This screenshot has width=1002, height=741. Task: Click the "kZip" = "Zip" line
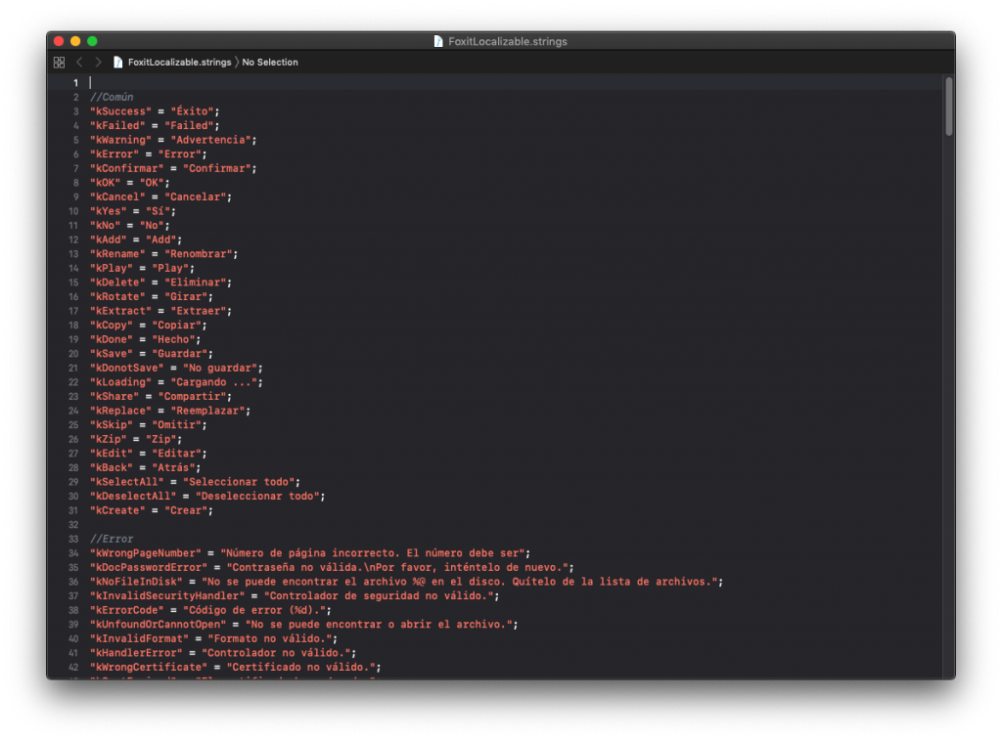[136, 439]
